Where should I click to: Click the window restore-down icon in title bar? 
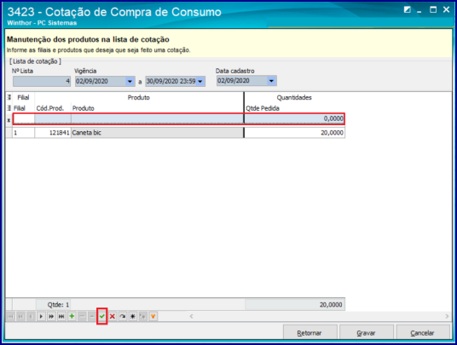click(x=408, y=10)
